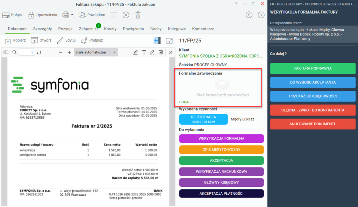The image size is (358, 207).
Task: Expand the printer dropdown arrow
Action: pos(72,15)
